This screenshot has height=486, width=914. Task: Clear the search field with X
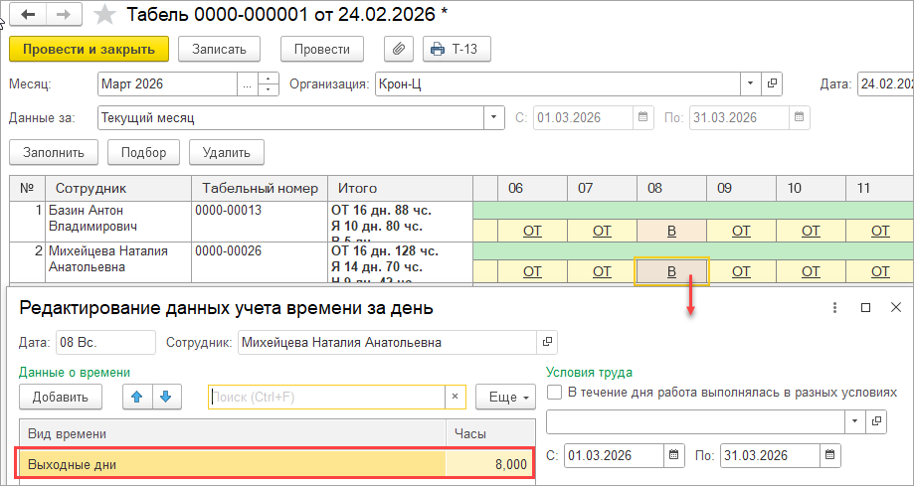click(456, 397)
